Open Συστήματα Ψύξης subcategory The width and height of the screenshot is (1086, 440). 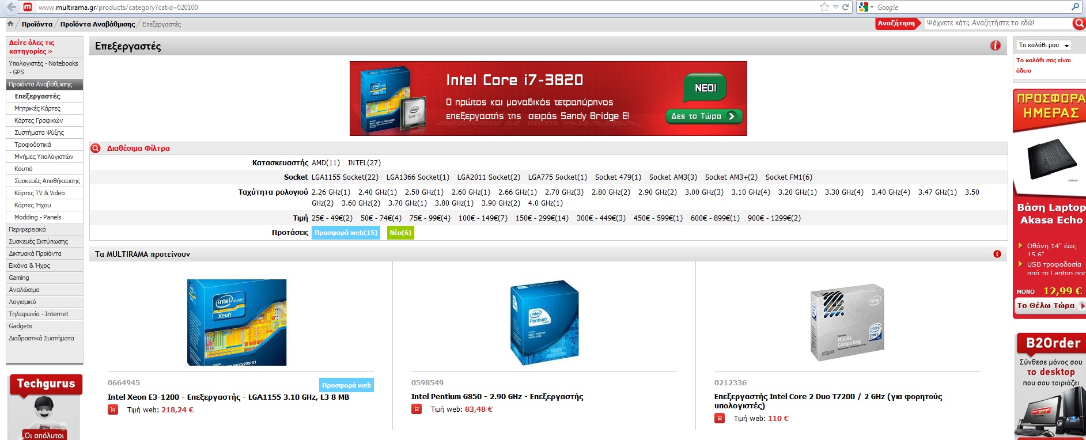(x=39, y=132)
